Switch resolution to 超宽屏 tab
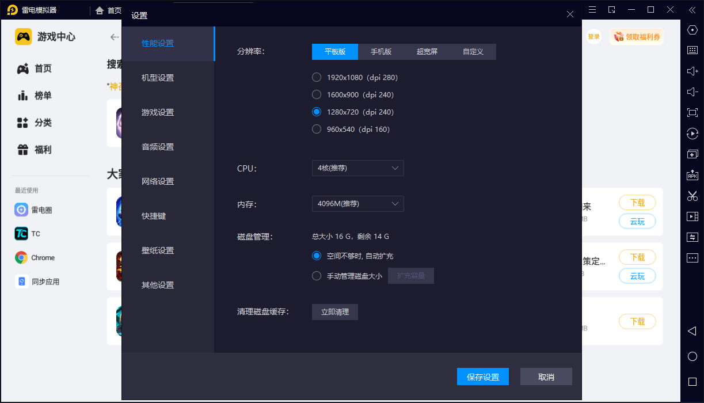The image size is (704, 403). pyautogui.click(x=427, y=52)
